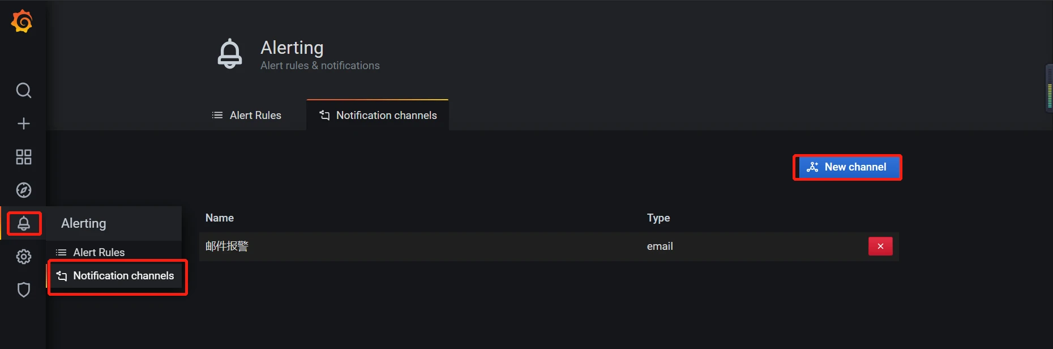
Task: Add a New channel
Action: pyautogui.click(x=847, y=167)
